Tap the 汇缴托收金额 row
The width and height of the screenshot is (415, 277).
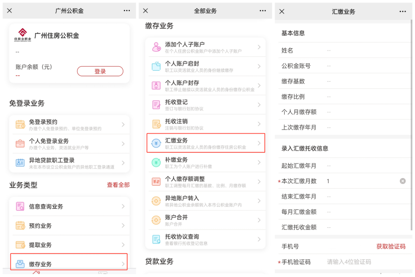(344, 227)
